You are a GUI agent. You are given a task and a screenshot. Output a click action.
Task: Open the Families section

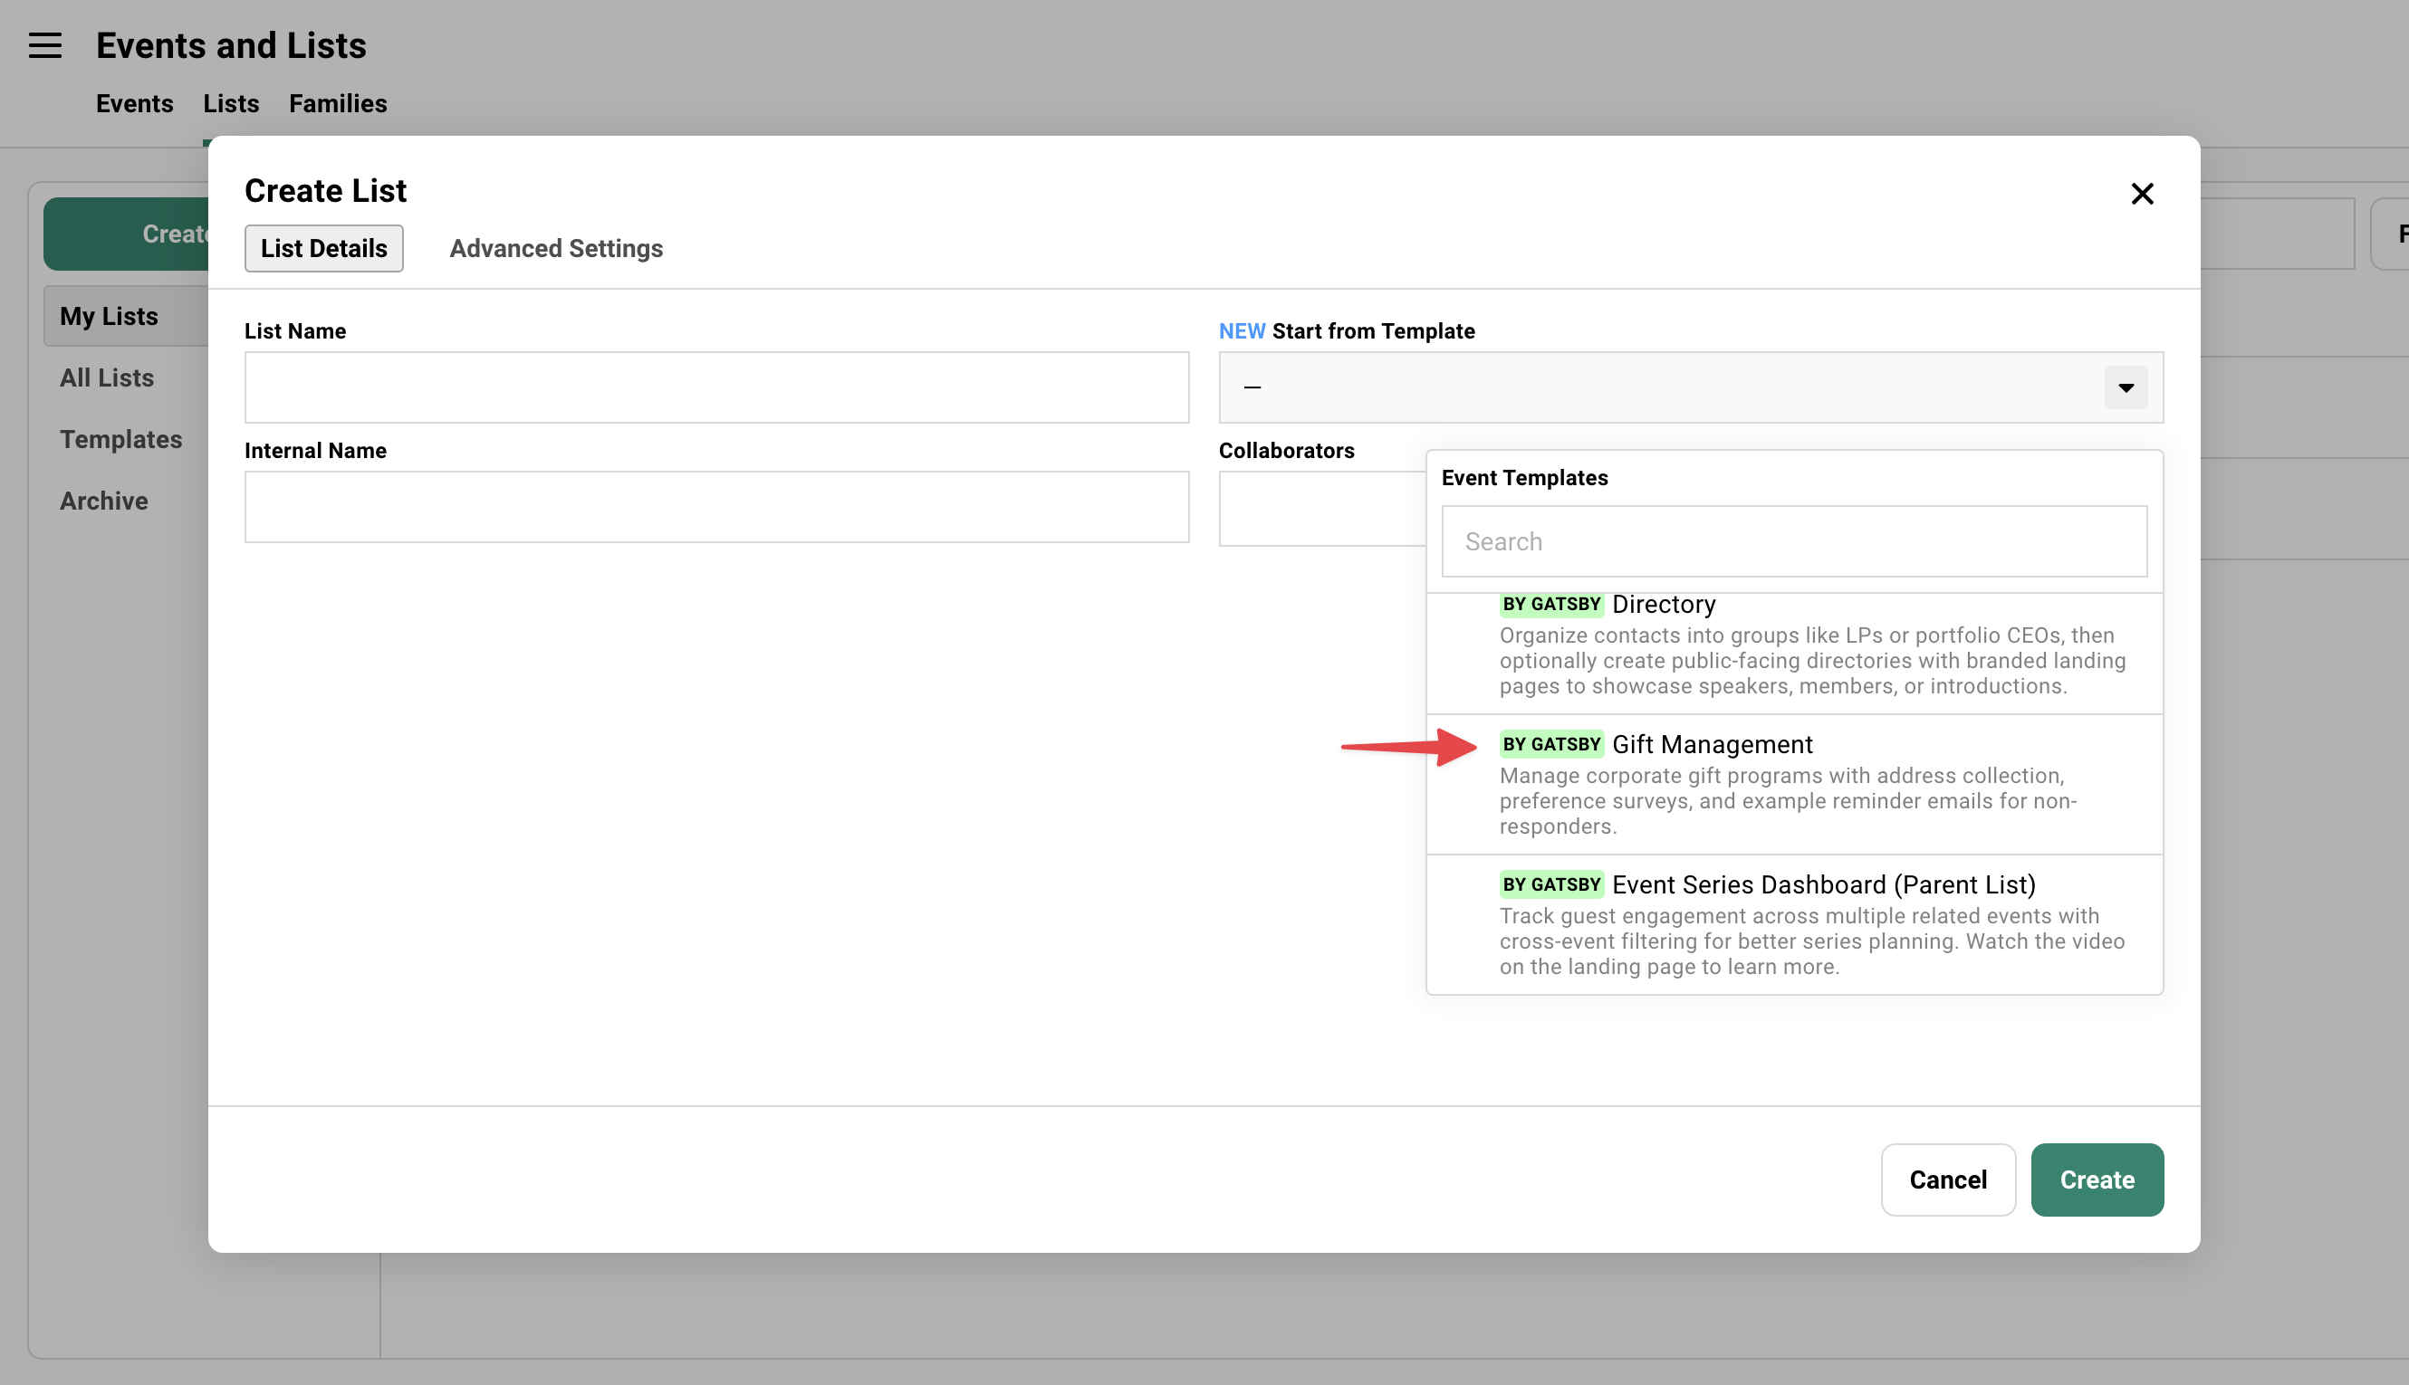point(338,104)
